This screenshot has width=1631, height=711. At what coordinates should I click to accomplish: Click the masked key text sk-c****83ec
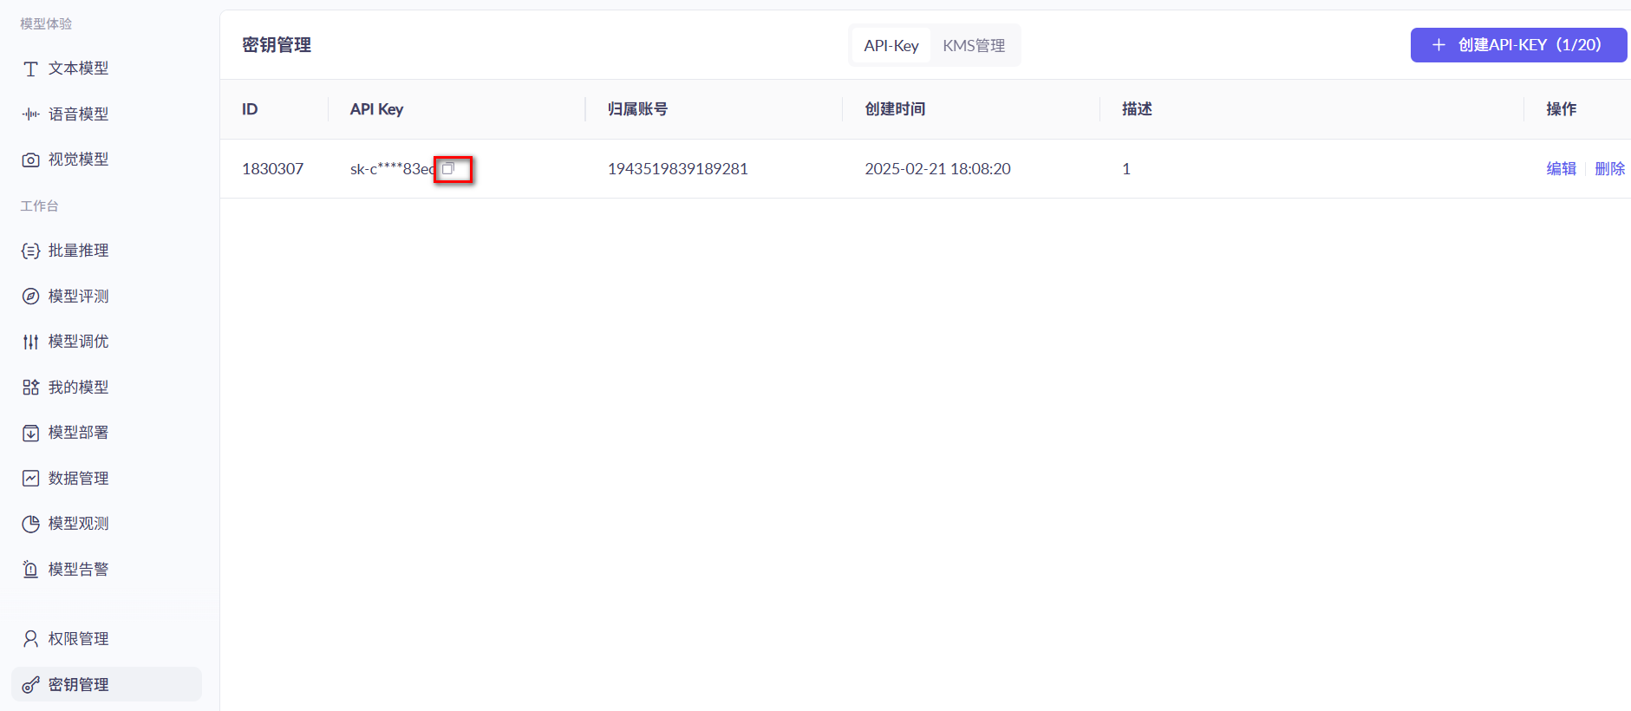(393, 169)
